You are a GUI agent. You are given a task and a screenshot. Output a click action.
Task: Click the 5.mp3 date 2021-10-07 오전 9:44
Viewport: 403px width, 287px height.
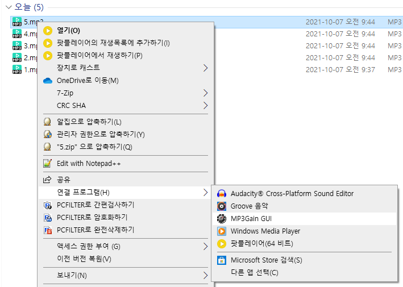coord(340,22)
